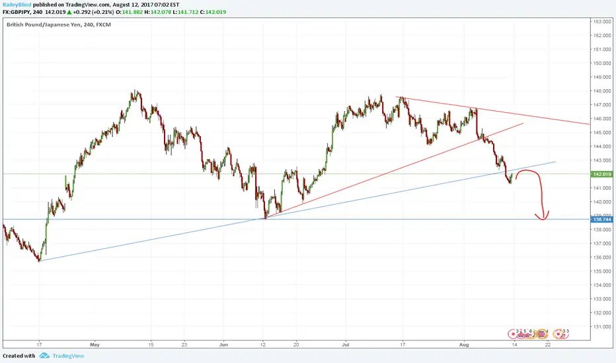Select the header close value C:142.019
Screen dimensions: 616x363
pyautogui.click(x=213, y=12)
